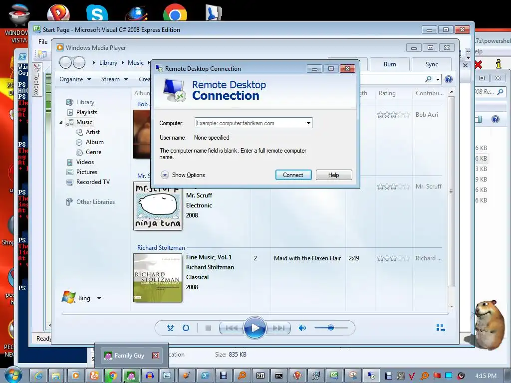Click the Media Player forward navigation button
Screen dimensions: 511x383
click(79, 62)
